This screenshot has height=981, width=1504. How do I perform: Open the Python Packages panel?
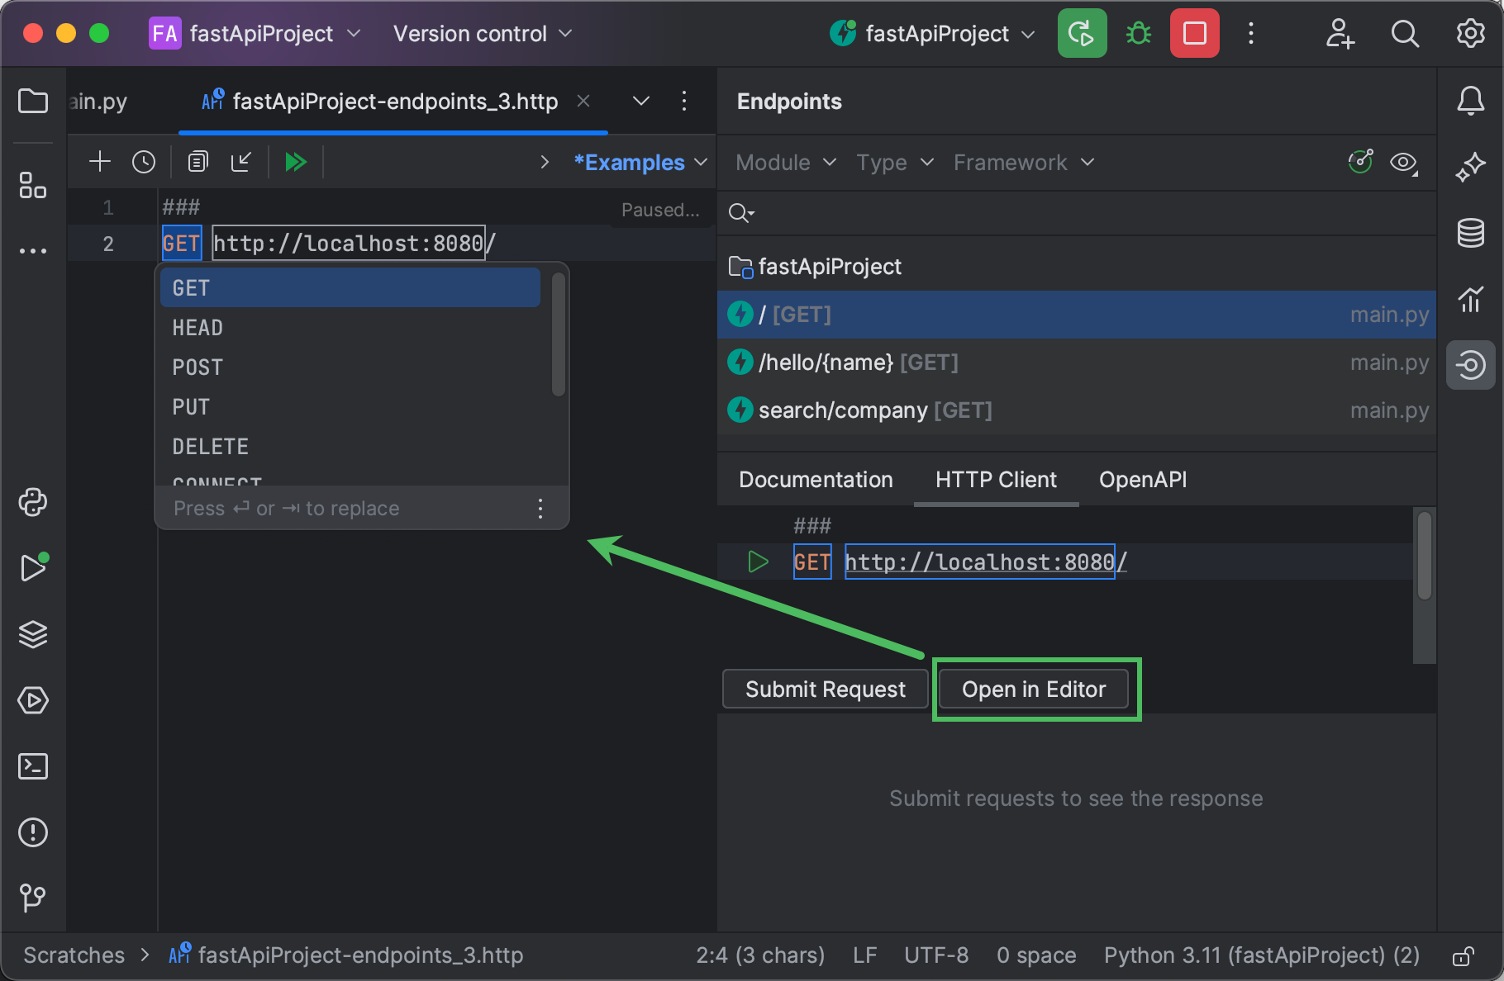click(x=33, y=502)
